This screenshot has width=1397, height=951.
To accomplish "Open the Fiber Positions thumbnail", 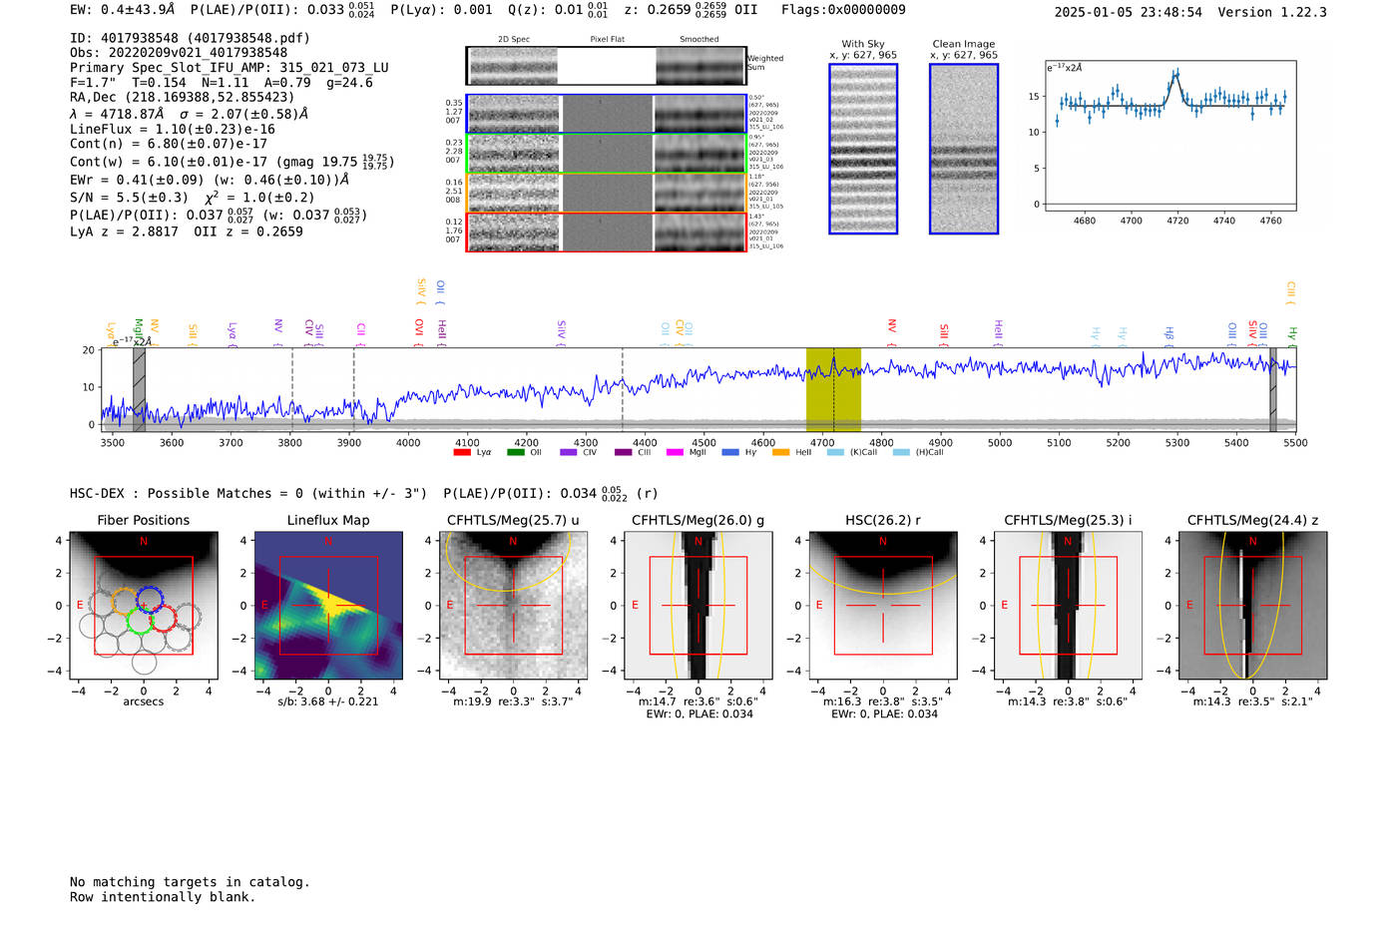I will (x=144, y=606).
